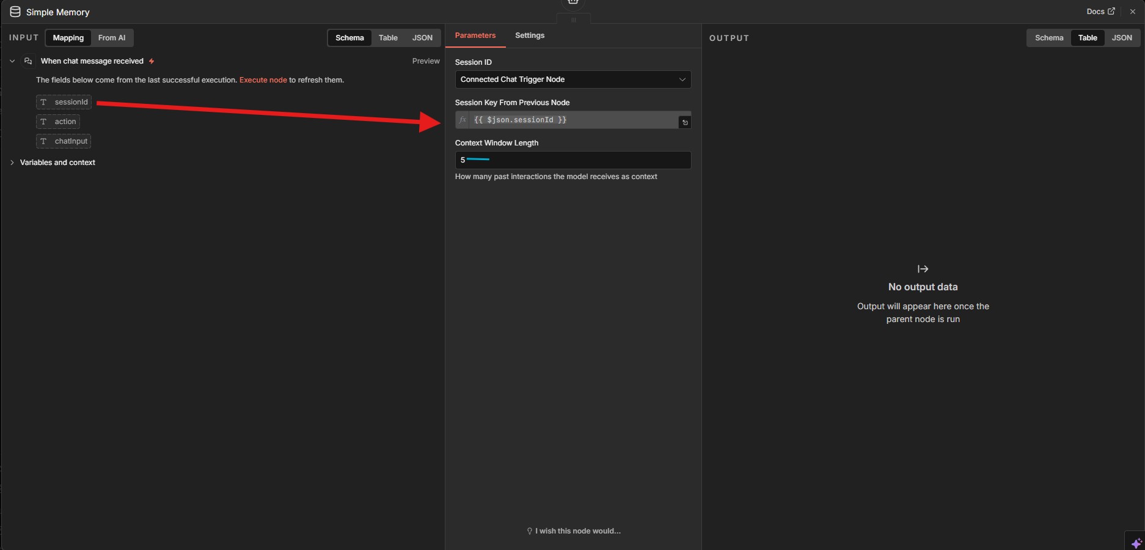Screen dimensions: 1145x550
Task: Open the Parameters tab
Action: 475,35
